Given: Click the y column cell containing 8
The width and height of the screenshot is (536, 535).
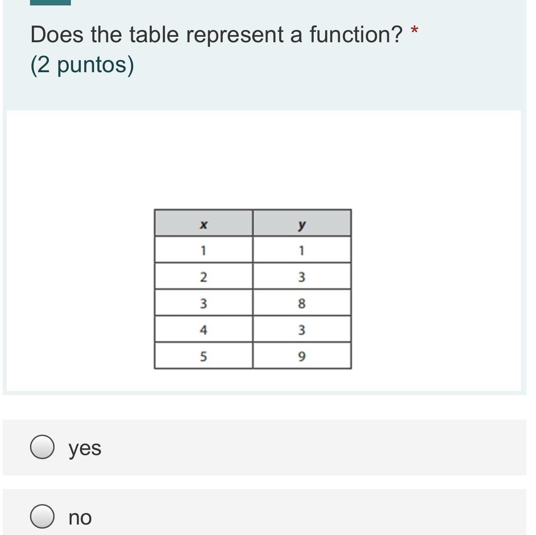Looking at the screenshot, I should tap(302, 303).
